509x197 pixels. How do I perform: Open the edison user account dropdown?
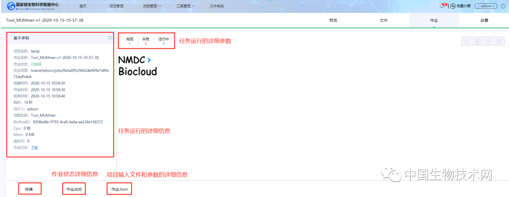[x=485, y=6]
